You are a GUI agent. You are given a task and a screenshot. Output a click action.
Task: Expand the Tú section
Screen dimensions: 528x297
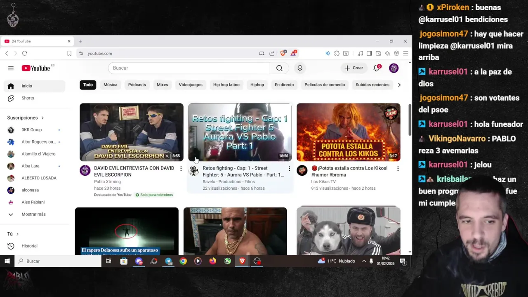pyautogui.click(x=13, y=234)
